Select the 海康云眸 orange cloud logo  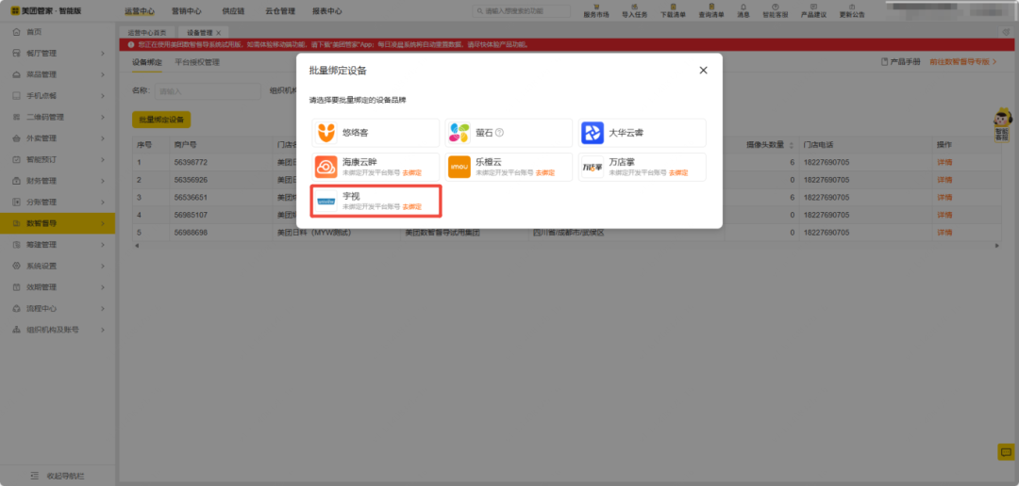326,167
